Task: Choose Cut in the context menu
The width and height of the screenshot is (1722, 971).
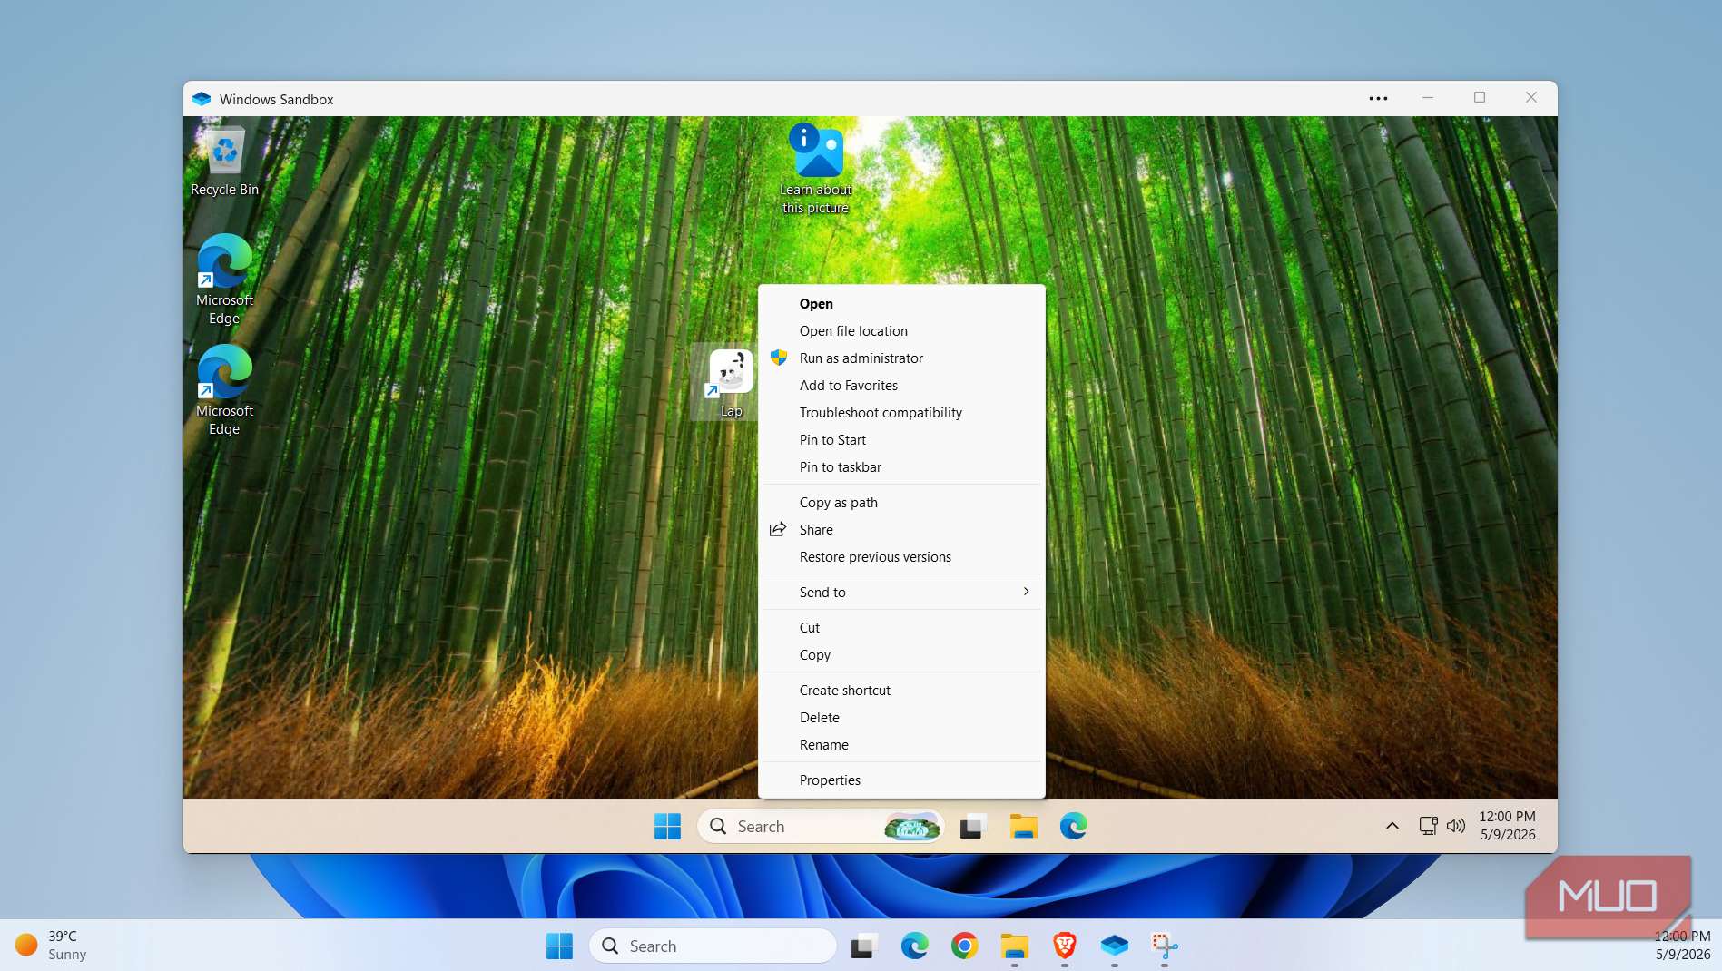Action: 901,628
